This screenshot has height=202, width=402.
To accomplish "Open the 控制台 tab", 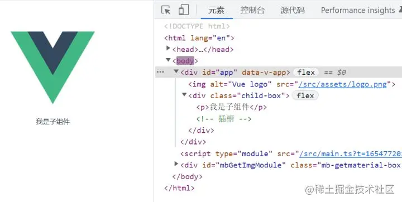I will (x=252, y=10).
